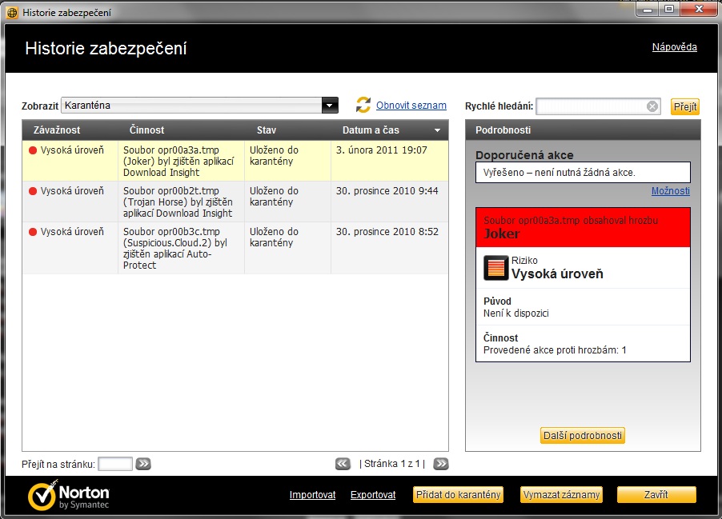The height and width of the screenshot is (519, 722).
Task: Sort by the Činnost column header
Action: coord(146,130)
